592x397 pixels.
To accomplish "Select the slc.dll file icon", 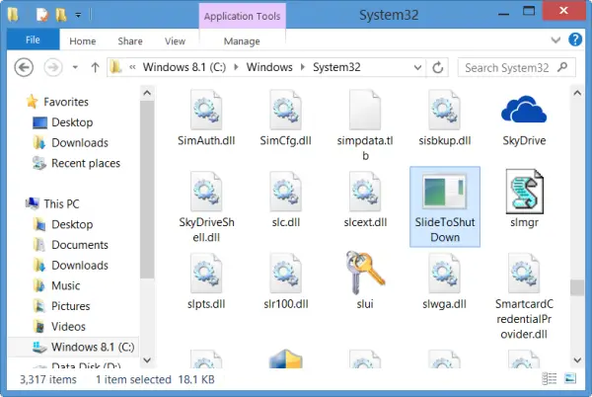I will click(285, 192).
